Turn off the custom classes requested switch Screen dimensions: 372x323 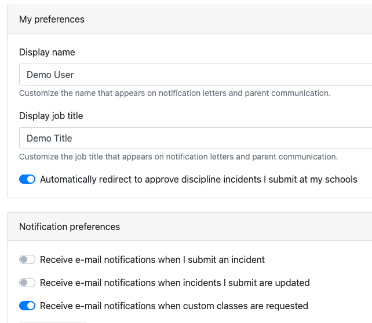point(27,306)
